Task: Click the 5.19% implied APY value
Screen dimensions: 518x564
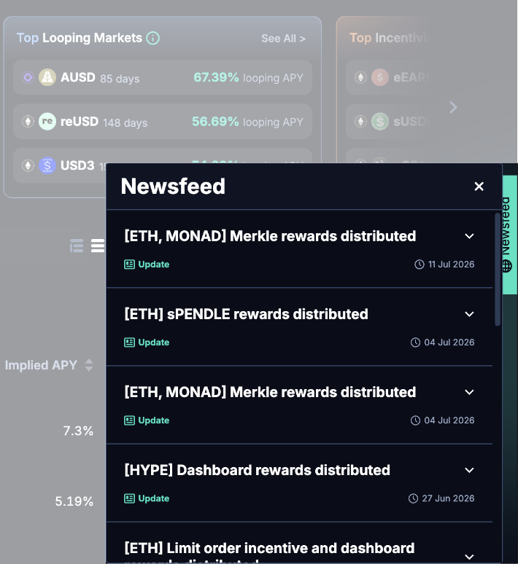Action: [74, 501]
